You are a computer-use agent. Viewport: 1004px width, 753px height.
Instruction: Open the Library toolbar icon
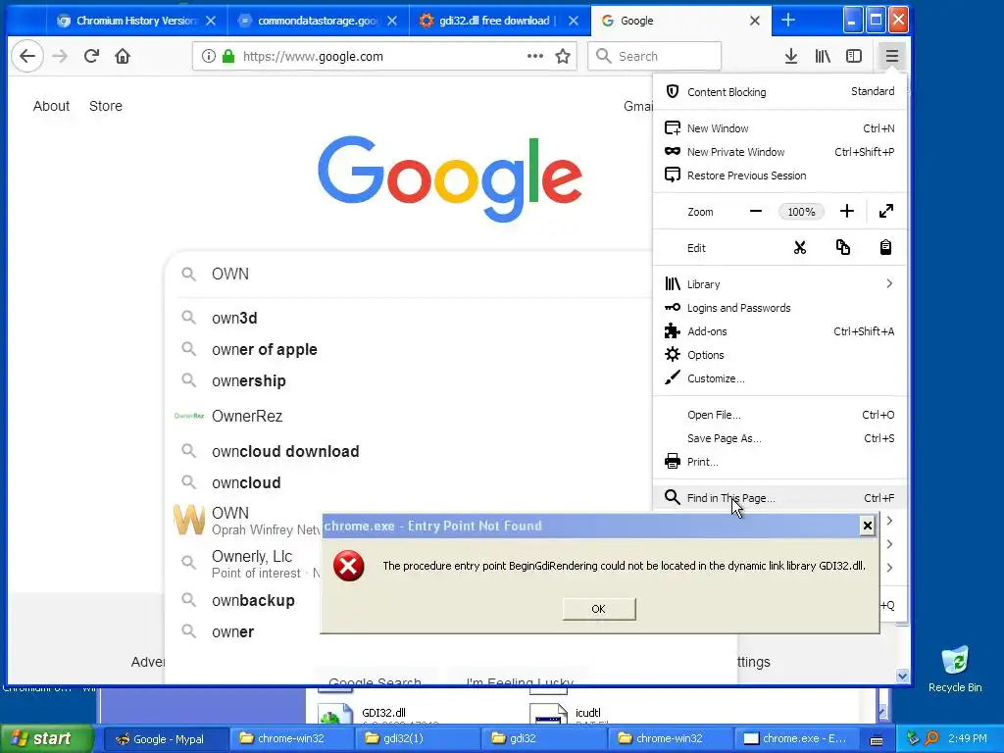pos(823,56)
